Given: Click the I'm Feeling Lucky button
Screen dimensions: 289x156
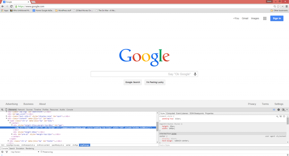Looking at the screenshot, I should [x=155, y=82].
